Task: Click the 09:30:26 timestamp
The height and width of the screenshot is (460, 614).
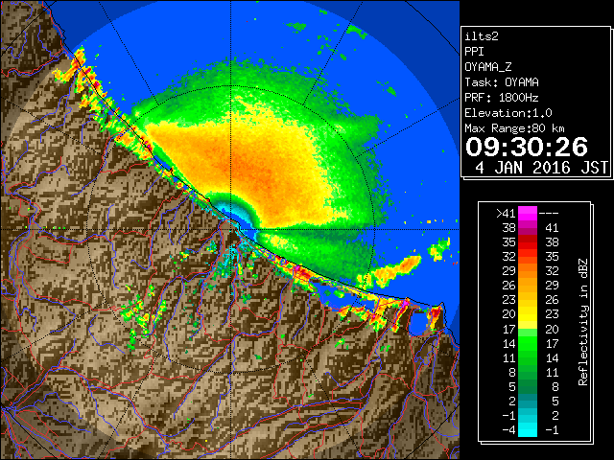Action: [527, 147]
